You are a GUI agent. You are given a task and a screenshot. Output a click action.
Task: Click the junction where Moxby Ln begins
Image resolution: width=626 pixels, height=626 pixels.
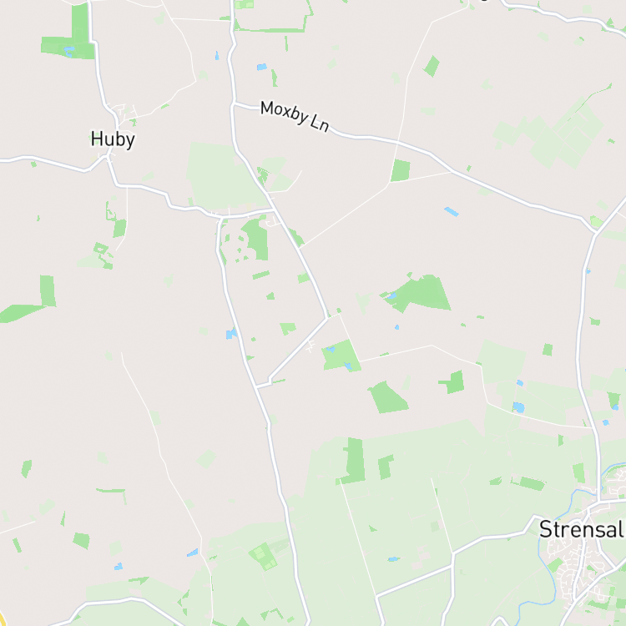(234, 103)
